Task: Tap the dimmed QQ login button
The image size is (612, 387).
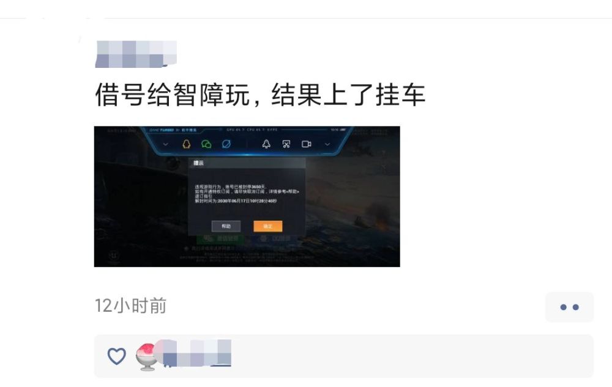Action: point(275,238)
